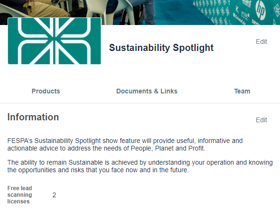
Task: Edit the Information section
Action: (x=261, y=120)
